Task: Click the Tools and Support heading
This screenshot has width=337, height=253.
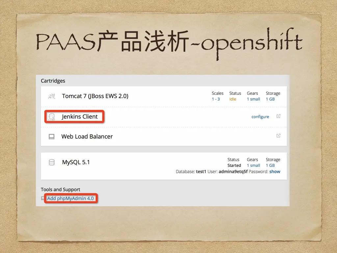Action: tap(61, 189)
